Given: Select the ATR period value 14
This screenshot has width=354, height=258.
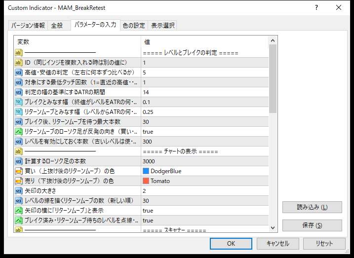Looking at the screenshot, I should click(x=205, y=92).
